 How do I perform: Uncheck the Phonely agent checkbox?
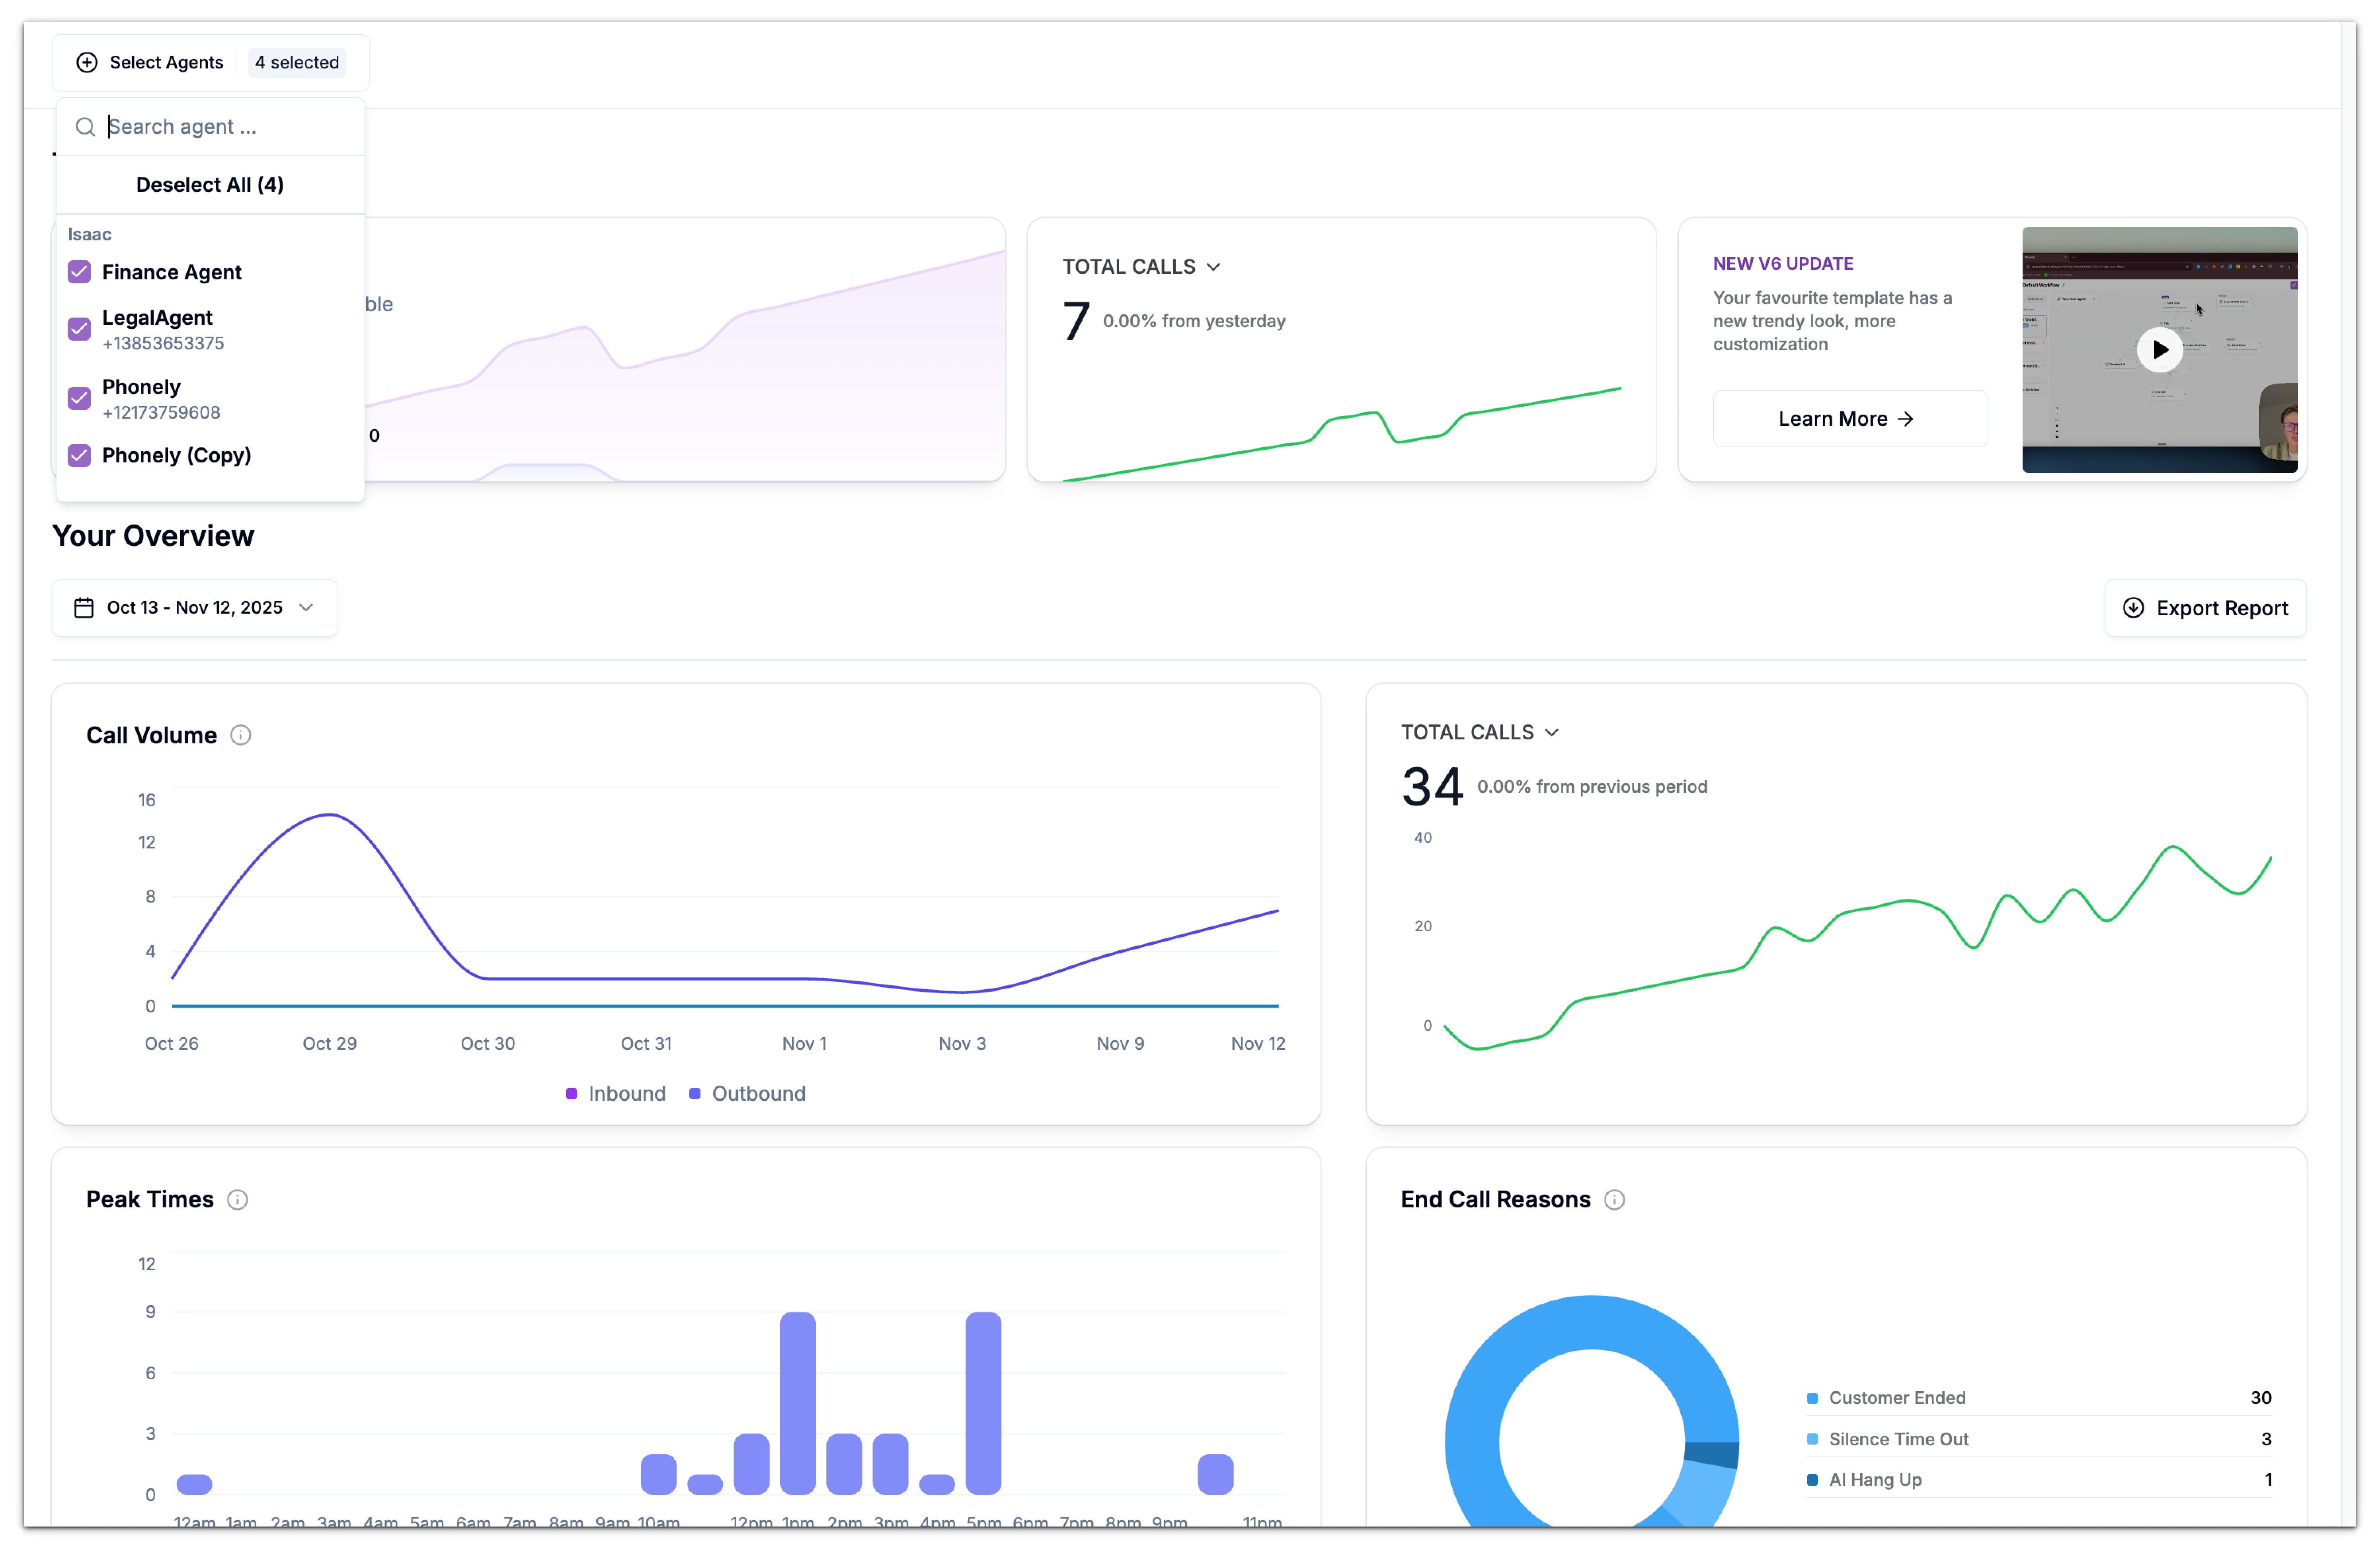click(79, 398)
